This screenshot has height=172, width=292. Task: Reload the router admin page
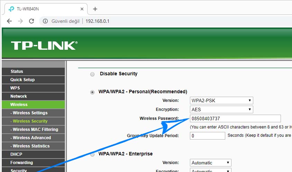(31, 21)
